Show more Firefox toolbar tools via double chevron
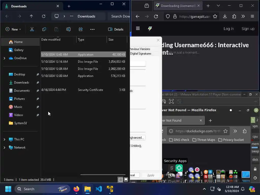The image size is (260, 195). pyautogui.click(x=243, y=16)
